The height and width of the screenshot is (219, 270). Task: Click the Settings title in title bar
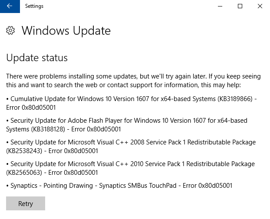(x=34, y=6)
